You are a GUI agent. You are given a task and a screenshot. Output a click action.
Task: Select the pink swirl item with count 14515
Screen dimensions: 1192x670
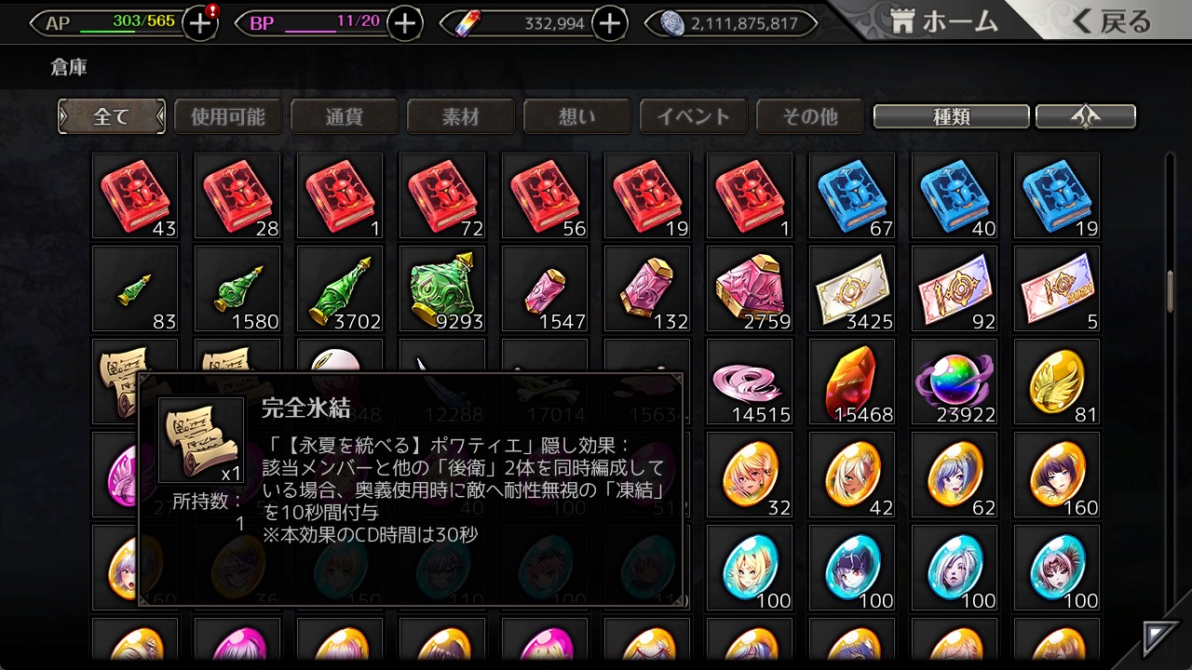coord(750,382)
